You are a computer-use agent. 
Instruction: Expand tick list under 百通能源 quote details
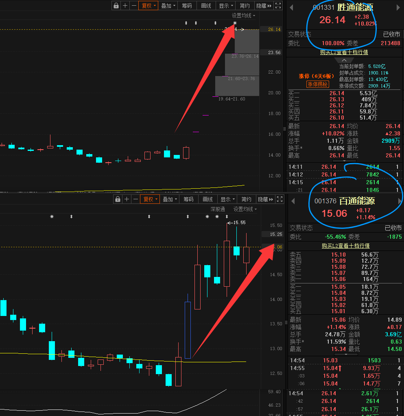(x=345, y=355)
